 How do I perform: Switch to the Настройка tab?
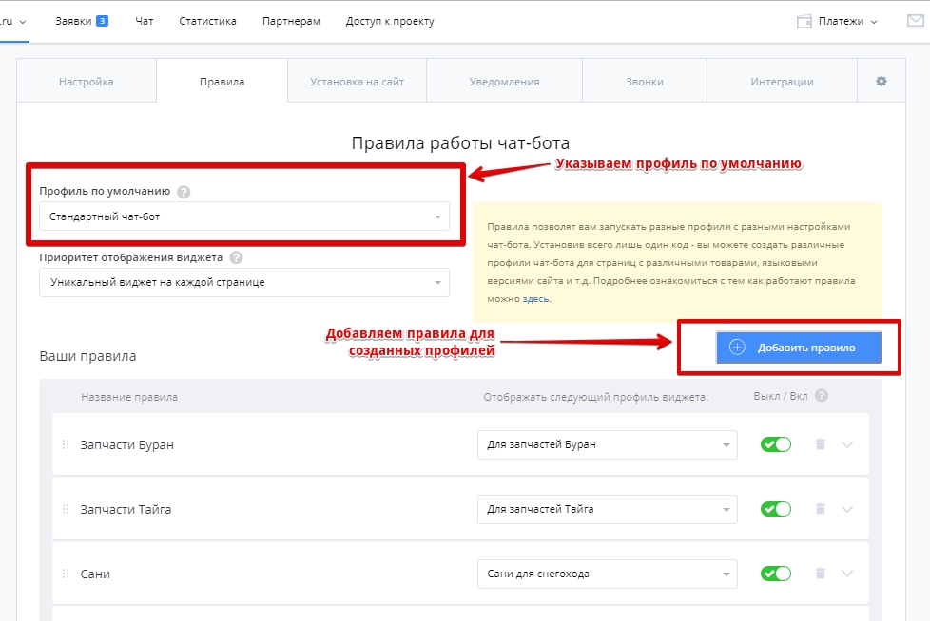pyautogui.click(x=86, y=81)
